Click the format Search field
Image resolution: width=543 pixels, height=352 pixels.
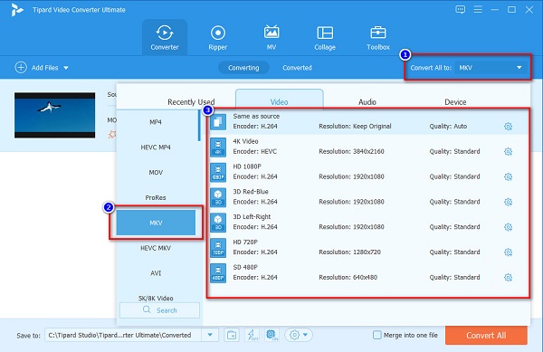159,310
